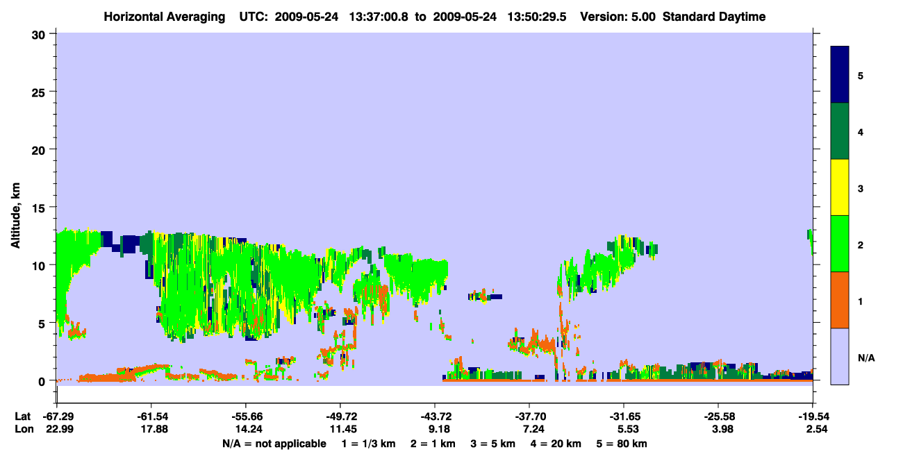Select the yellow level 3 legend swatch

[840, 187]
